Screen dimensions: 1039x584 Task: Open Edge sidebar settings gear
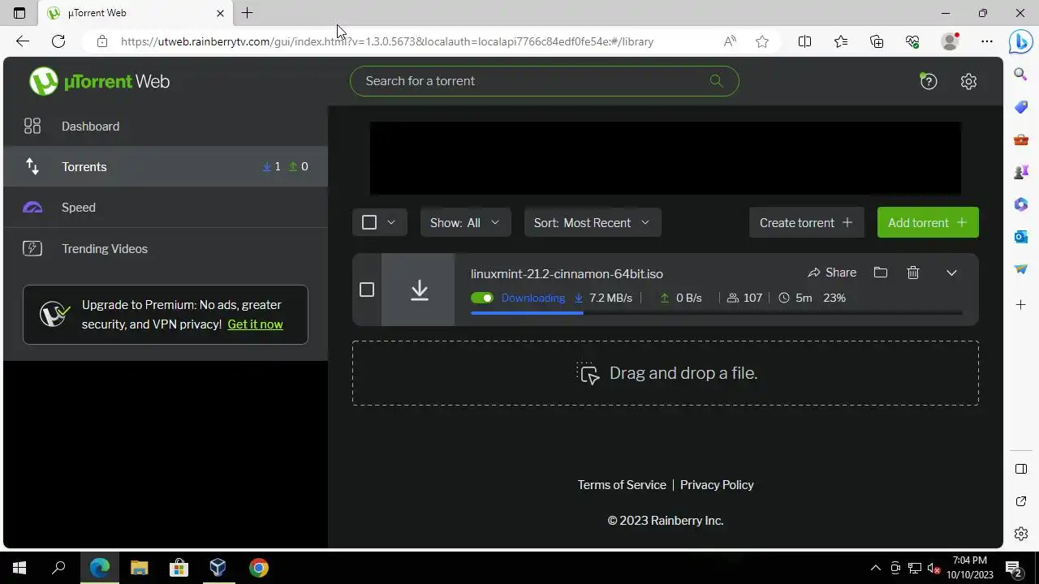tap(1021, 534)
